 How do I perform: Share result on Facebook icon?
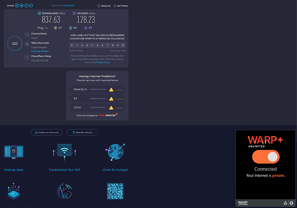[x=26, y=6]
